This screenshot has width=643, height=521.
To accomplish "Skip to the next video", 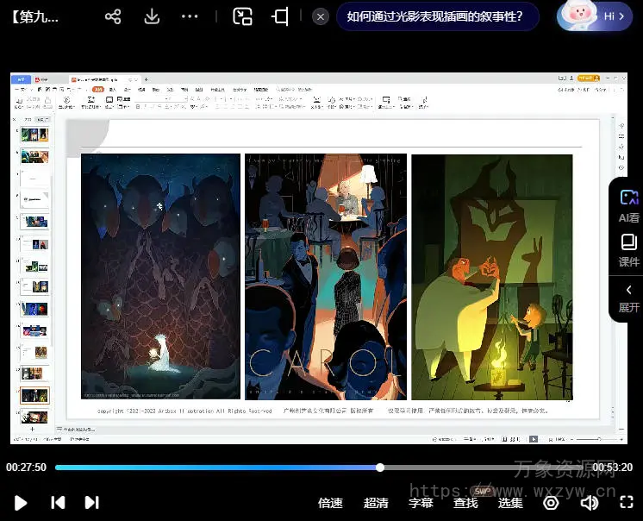I will coord(91,502).
